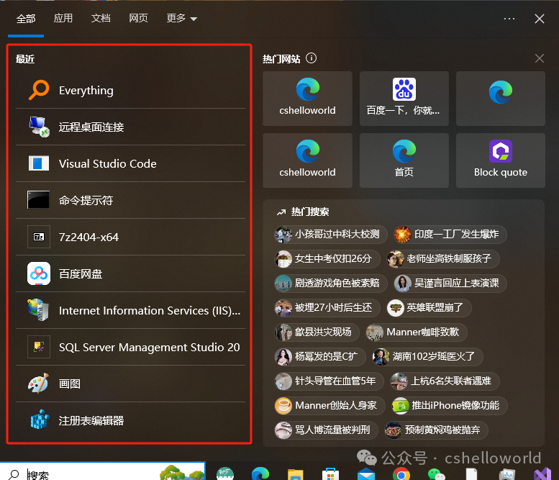Select the 网页 (Web) tab
This screenshot has height=480, width=559.
coord(139,19)
